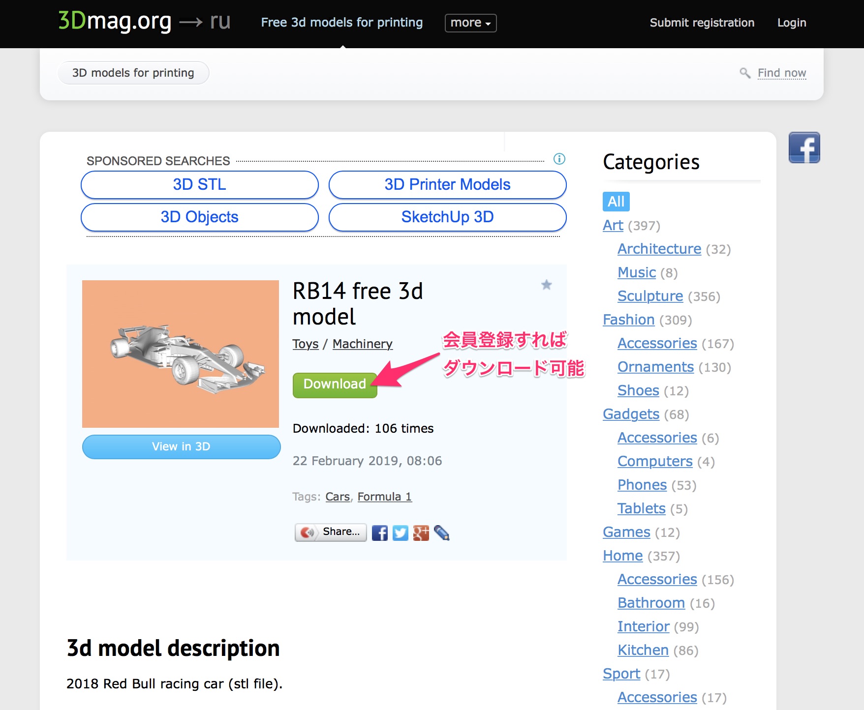864x710 pixels.
Task: Open the Fashion category
Action: pyautogui.click(x=629, y=320)
